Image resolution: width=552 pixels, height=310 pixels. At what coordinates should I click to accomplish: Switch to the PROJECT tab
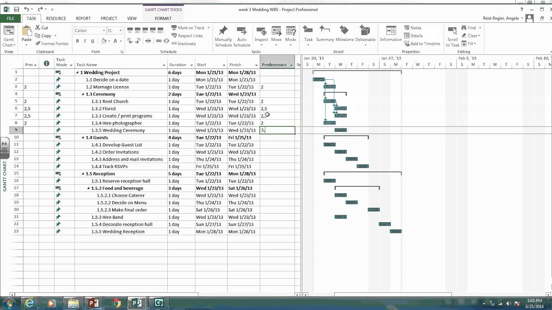point(109,19)
